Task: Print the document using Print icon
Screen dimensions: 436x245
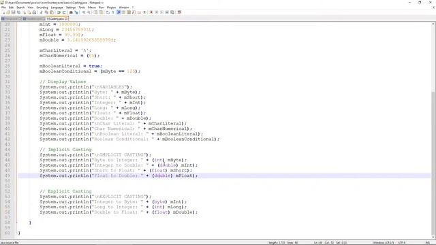Action: (x=35, y=12)
